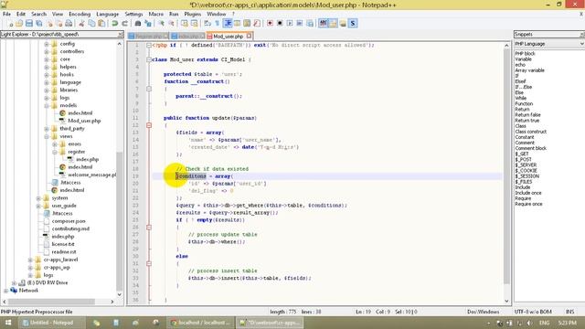Click the Save Recorded Macro icon
The width and height of the screenshot is (585, 329).
click(x=310, y=24)
